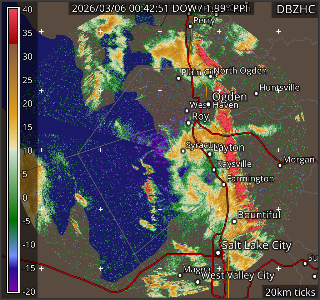Image resolution: width=320 pixels, height=300 pixels.
Task: Select the Morgan location marker dot
Action: 280,165
